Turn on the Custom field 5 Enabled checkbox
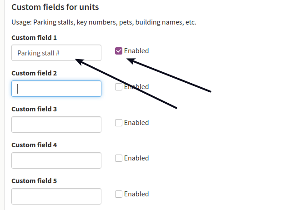292x210 pixels. coord(119,194)
